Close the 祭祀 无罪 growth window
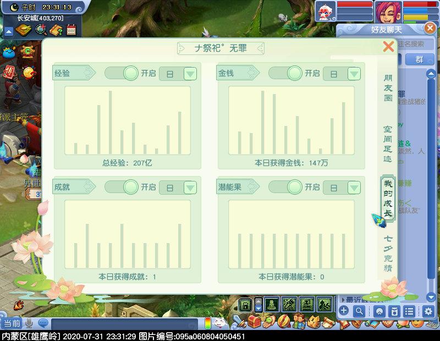 [x=388, y=47]
